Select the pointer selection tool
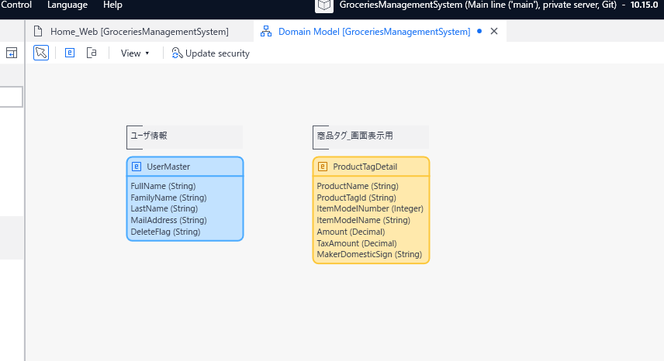This screenshot has height=361, width=664. [x=41, y=53]
